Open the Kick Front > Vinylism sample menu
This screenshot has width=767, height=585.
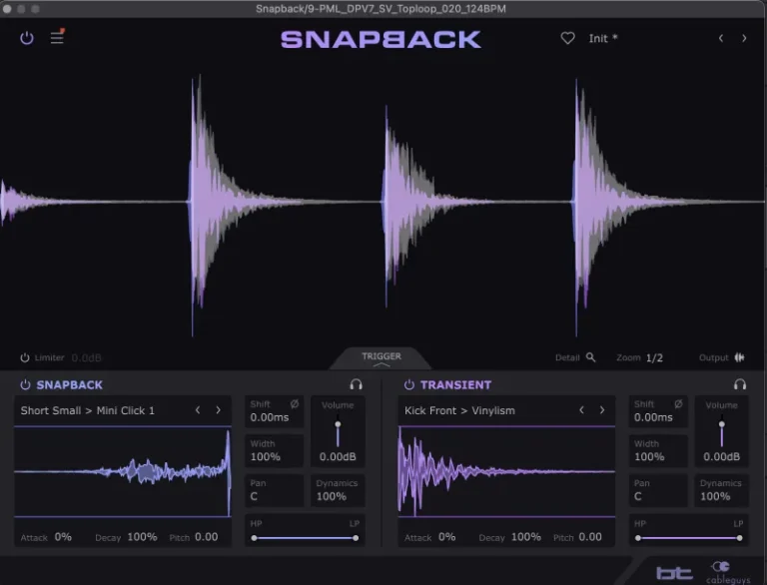459,410
